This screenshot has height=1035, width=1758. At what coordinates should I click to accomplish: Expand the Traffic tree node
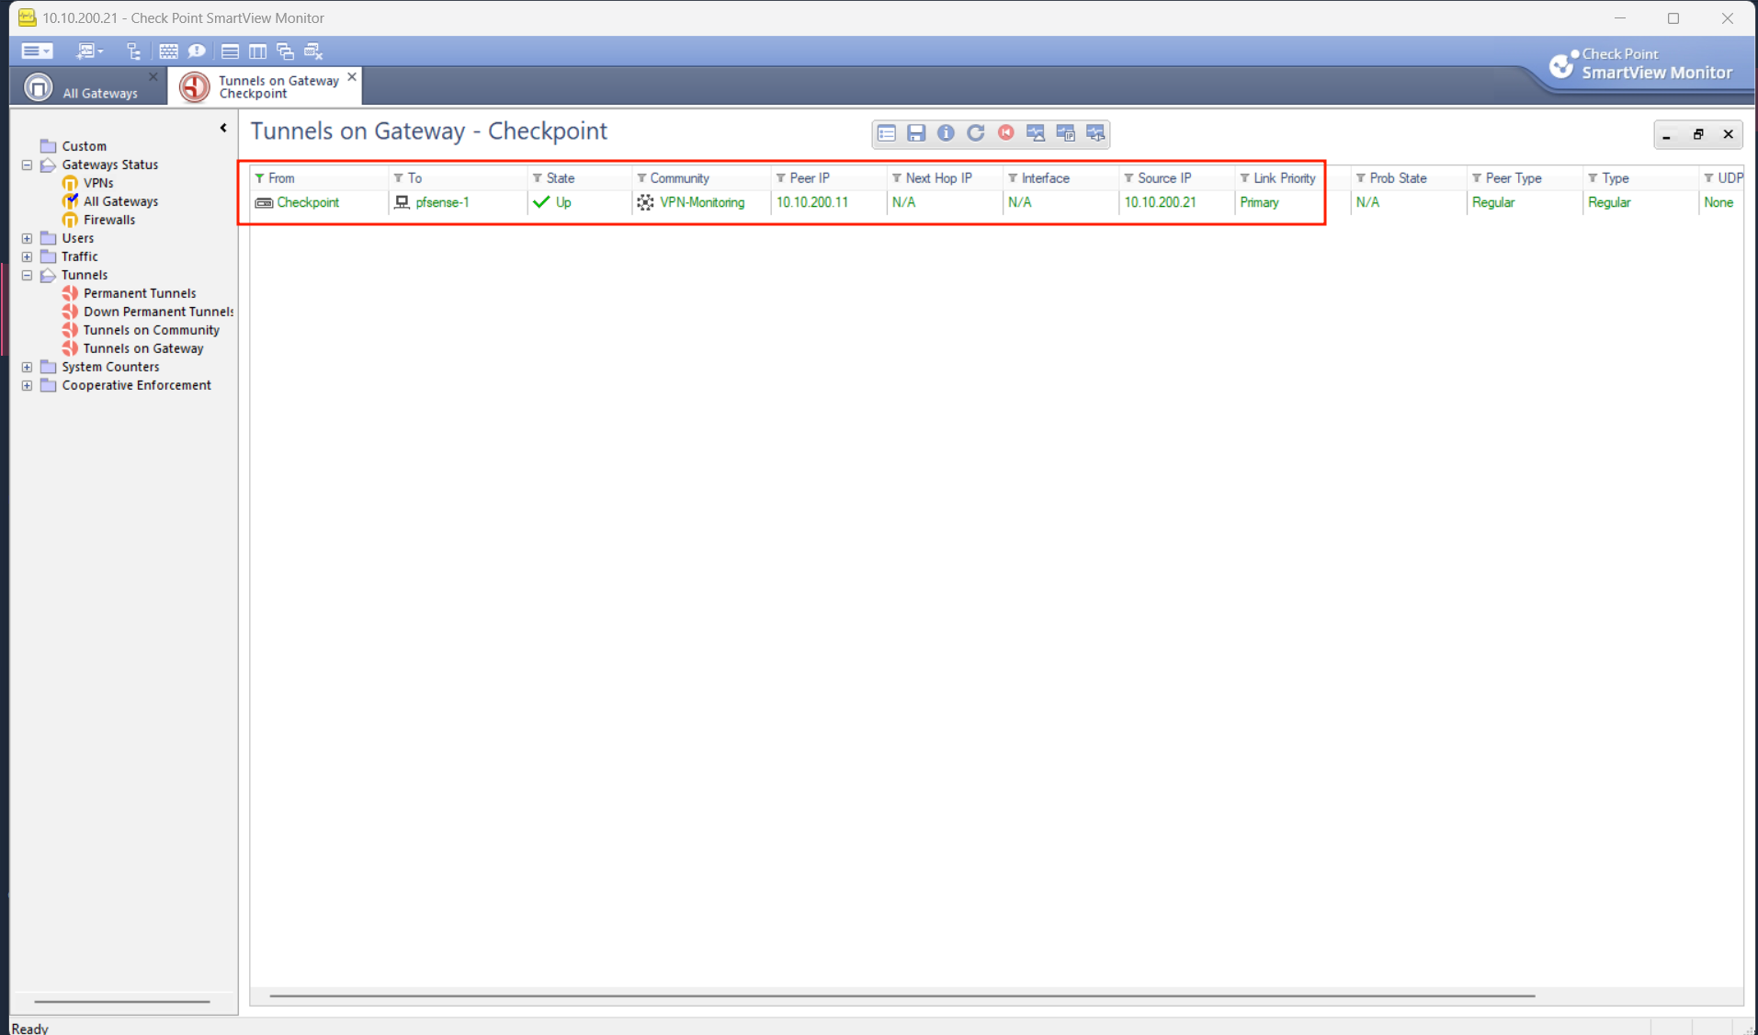[27, 257]
